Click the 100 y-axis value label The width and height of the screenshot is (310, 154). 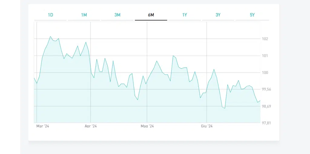(x=265, y=73)
